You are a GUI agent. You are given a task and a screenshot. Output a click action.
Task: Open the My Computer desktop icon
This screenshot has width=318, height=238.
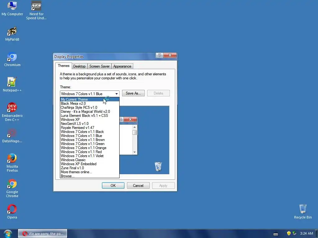12,8
